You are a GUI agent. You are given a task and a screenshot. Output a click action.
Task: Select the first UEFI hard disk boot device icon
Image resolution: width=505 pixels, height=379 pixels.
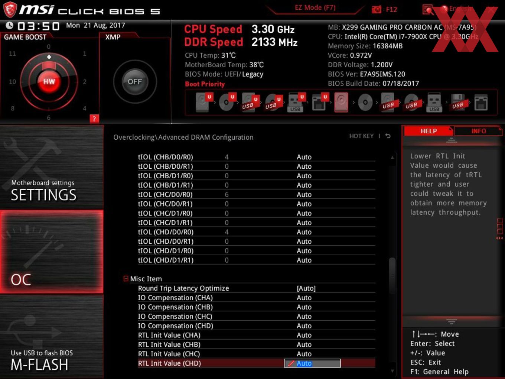[x=203, y=102]
